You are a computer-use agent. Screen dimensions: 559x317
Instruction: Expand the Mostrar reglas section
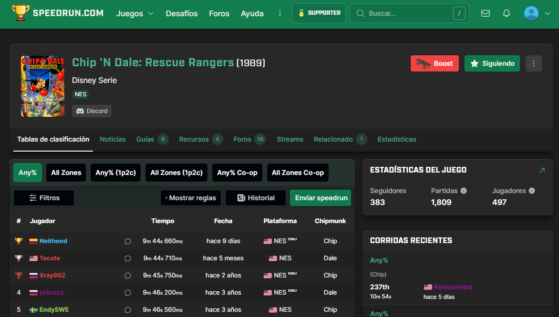(x=190, y=198)
